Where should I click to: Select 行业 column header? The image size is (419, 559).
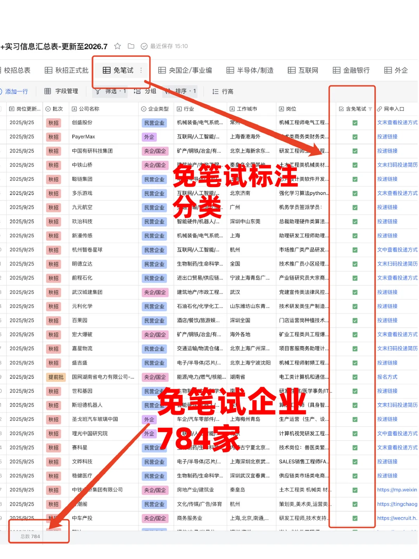[x=200, y=109]
